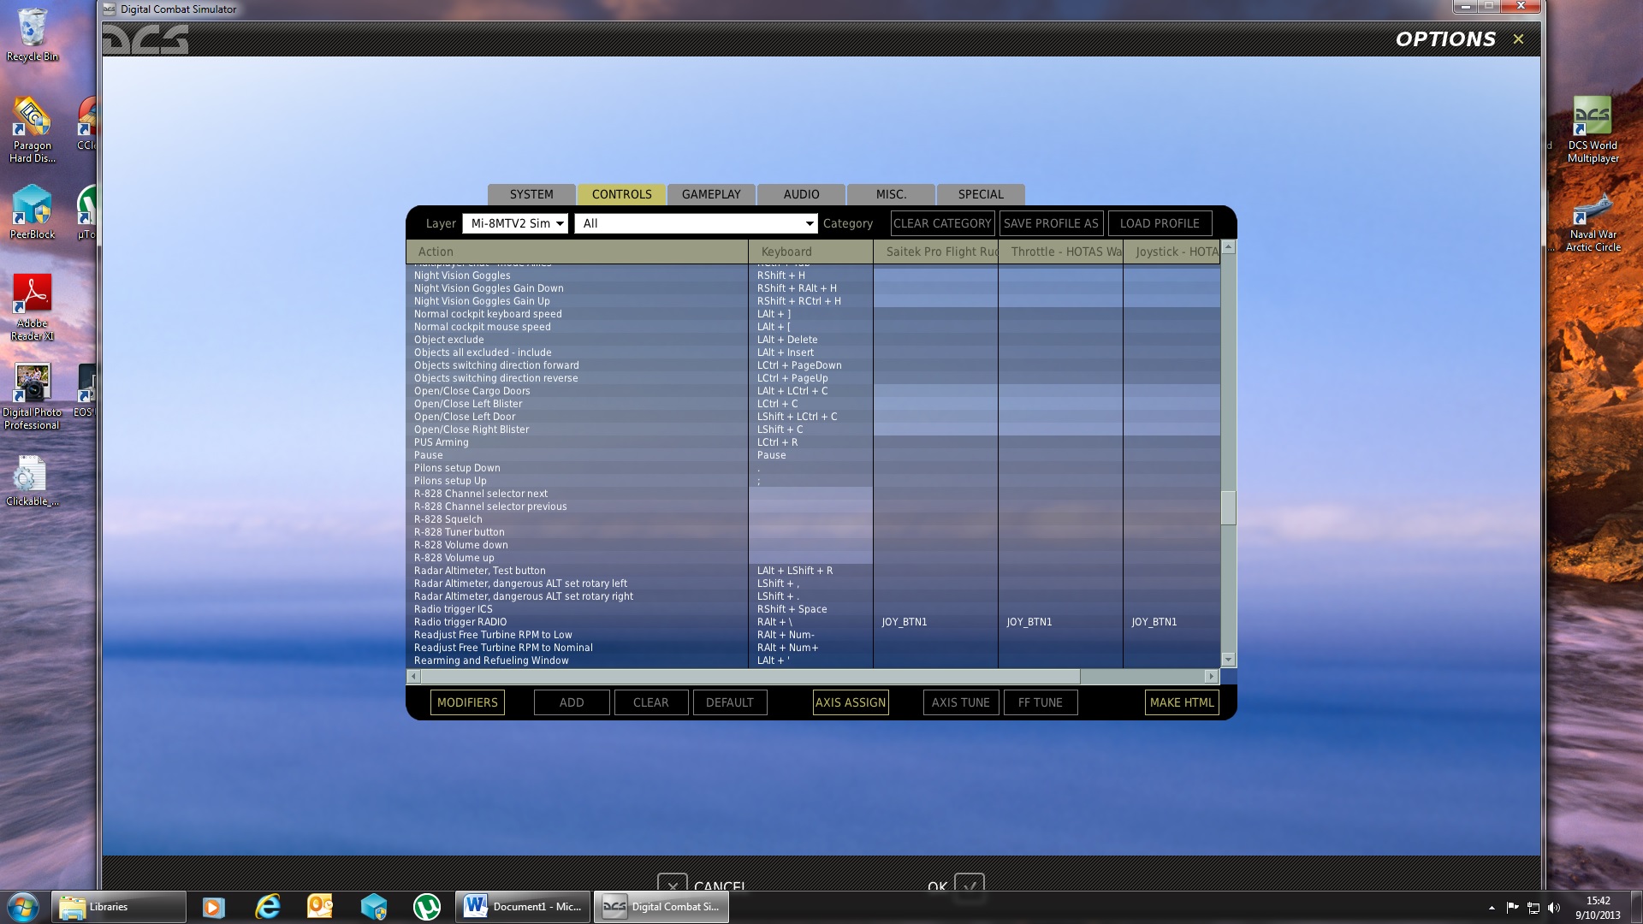Open the Naval War Arctic Circle shortcut
Screen dimensions: 1643x924
coord(1593,222)
